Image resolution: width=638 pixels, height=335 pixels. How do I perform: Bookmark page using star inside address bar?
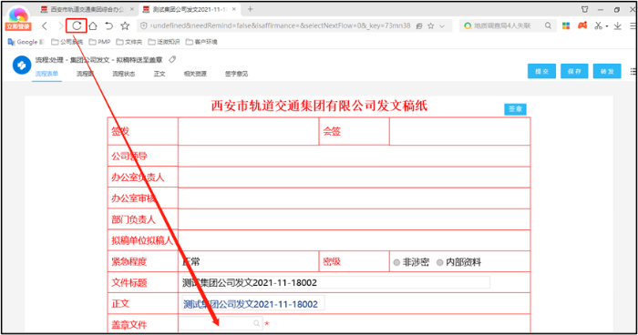[431, 26]
